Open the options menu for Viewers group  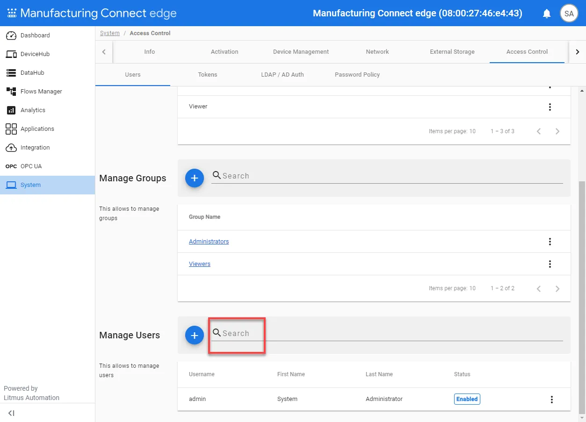pyautogui.click(x=550, y=264)
